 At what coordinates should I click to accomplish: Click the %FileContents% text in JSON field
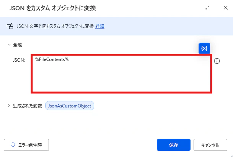[x=52, y=59]
